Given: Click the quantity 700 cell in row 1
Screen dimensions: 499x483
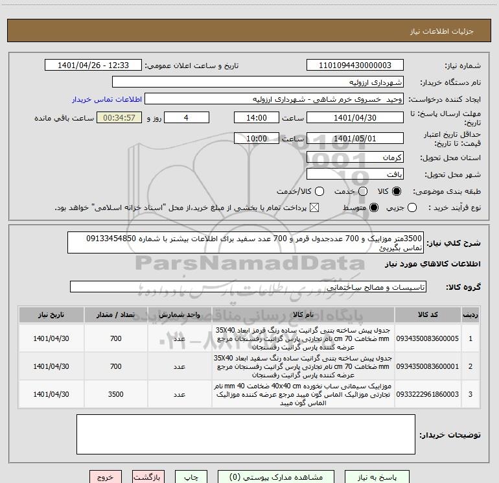Looking at the screenshot, I should 116,338.
